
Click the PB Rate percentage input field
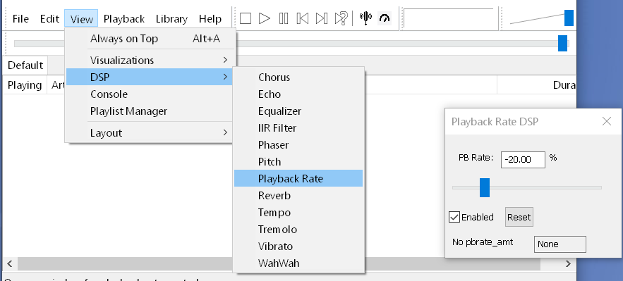[x=523, y=159]
